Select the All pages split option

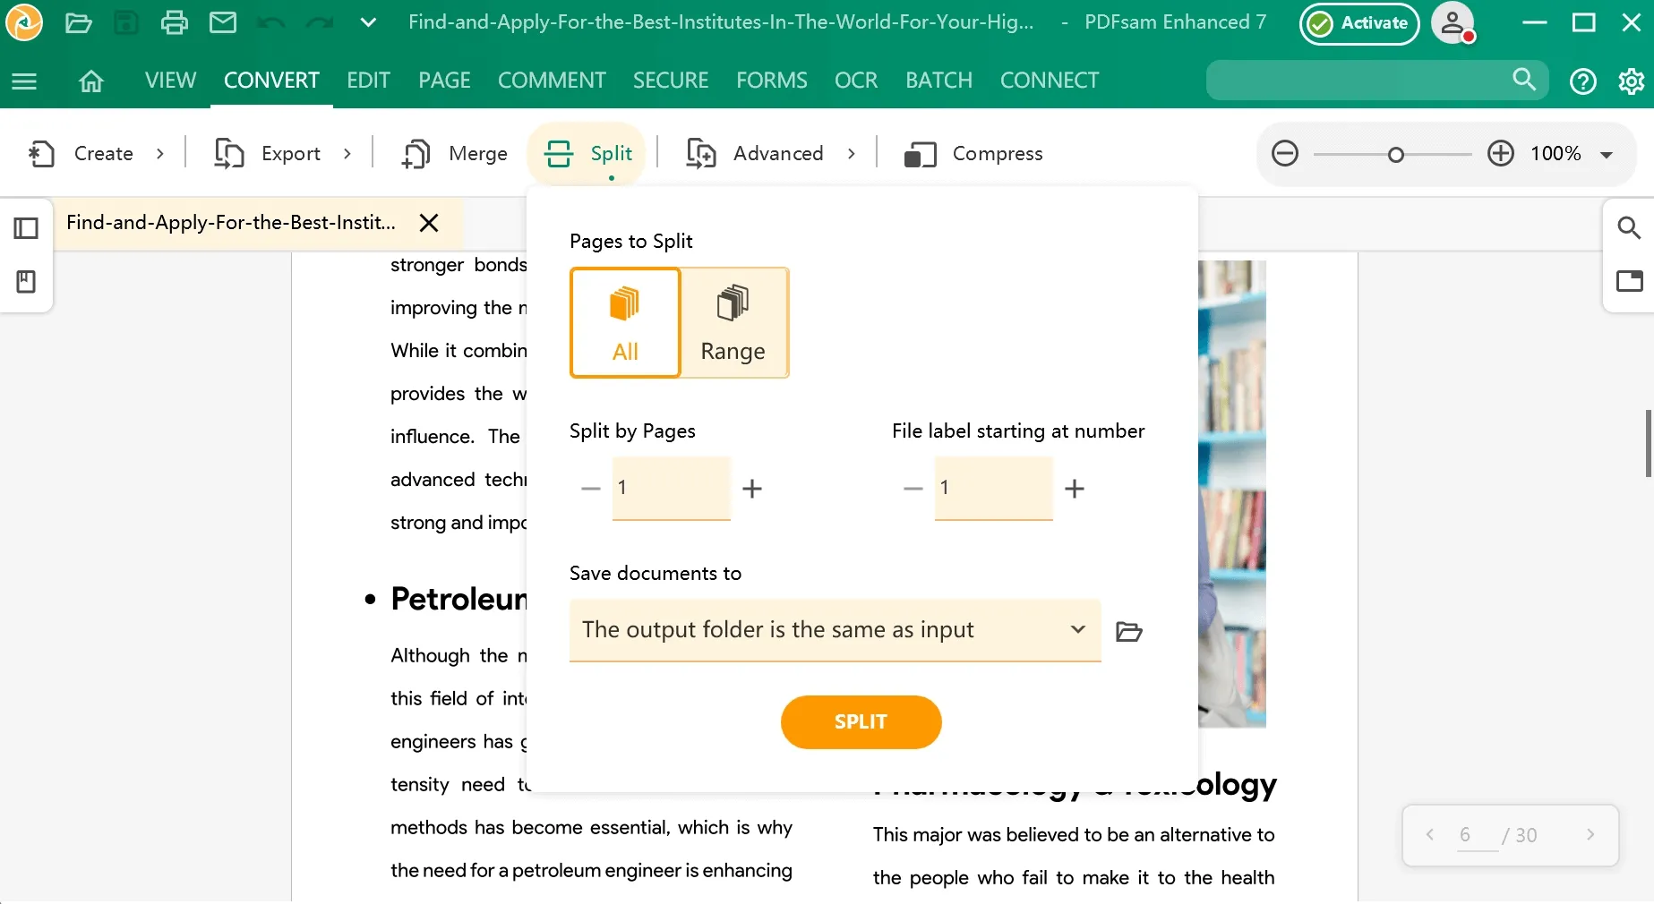pyautogui.click(x=624, y=322)
